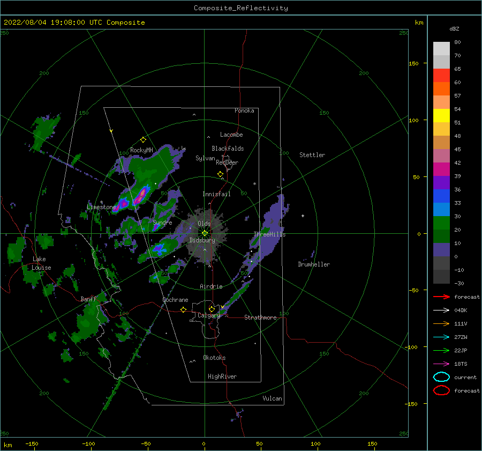Click the Vulcan label

click(273, 398)
